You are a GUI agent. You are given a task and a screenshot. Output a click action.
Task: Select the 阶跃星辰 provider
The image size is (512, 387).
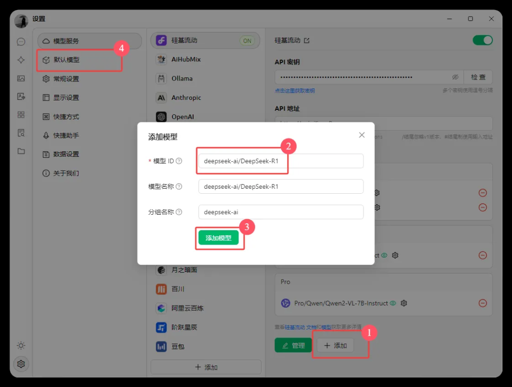205,328
